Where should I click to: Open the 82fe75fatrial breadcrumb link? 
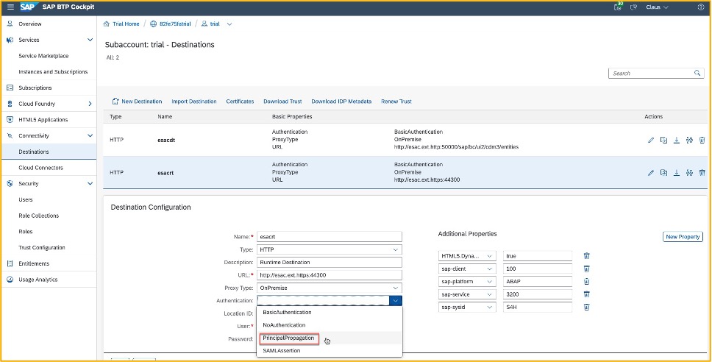coord(175,24)
